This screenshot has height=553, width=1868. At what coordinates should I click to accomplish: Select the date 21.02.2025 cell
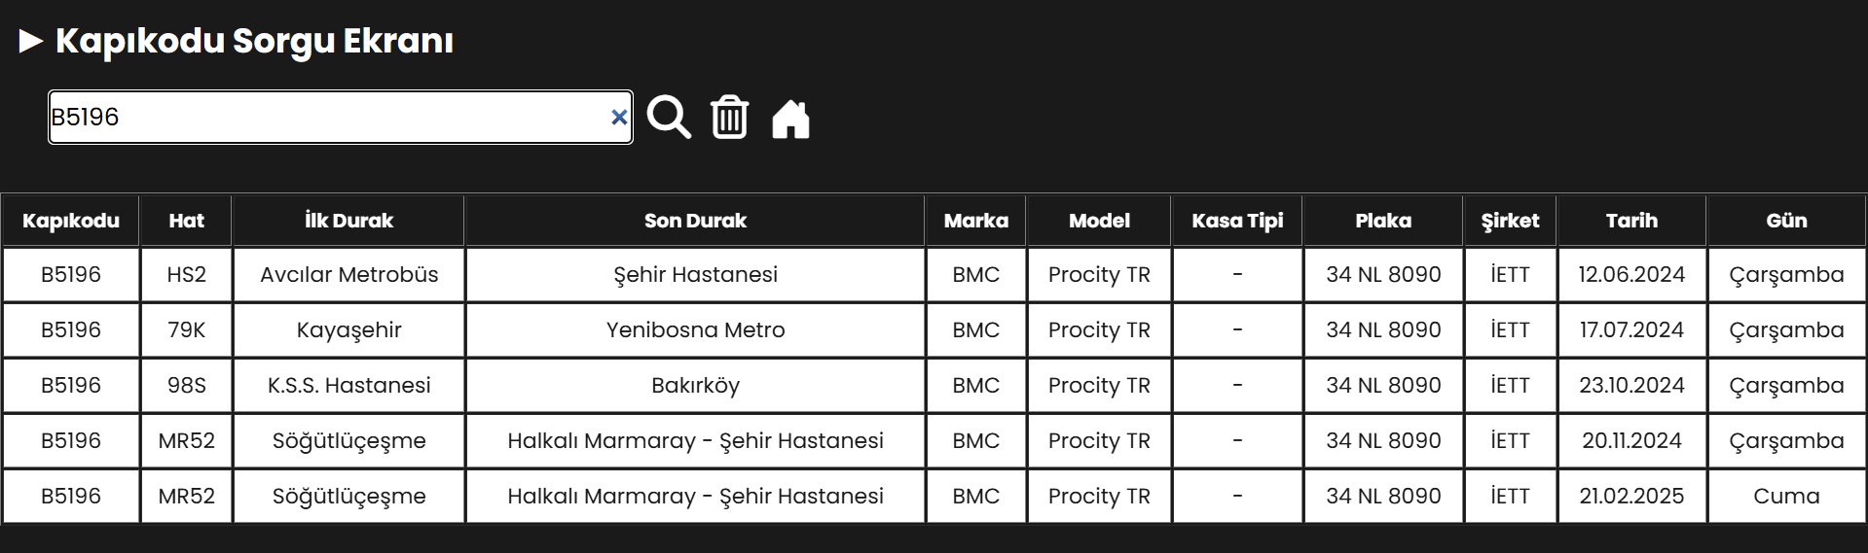click(1631, 497)
